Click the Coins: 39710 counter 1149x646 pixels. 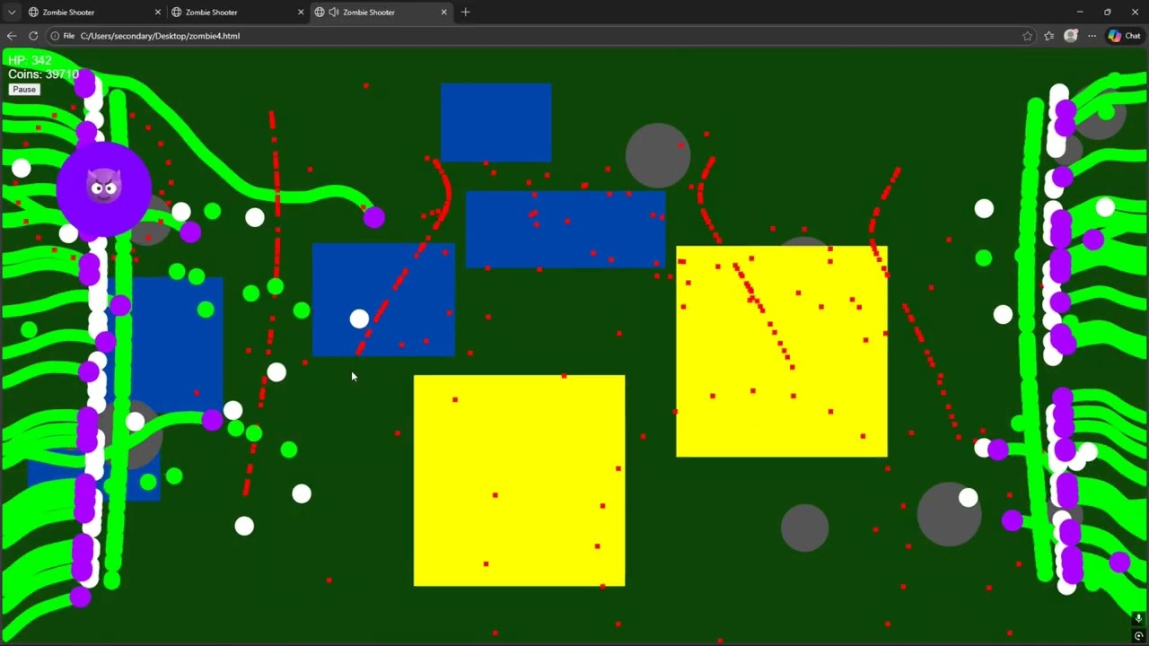tap(43, 74)
